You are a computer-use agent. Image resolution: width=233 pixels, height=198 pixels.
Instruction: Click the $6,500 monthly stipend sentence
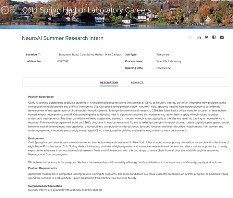pyautogui.click(x=65, y=190)
